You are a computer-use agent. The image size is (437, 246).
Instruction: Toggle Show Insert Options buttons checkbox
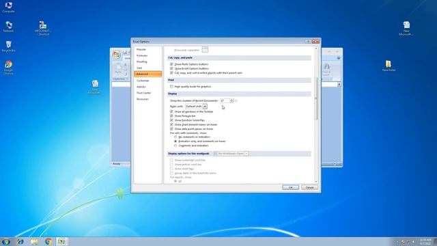171,68
